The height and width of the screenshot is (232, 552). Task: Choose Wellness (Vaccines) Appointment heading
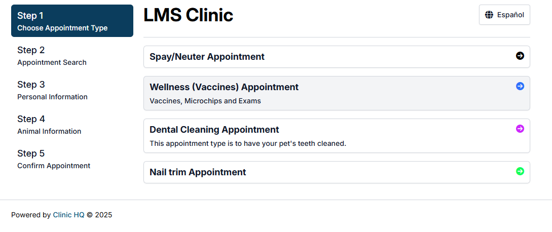pyautogui.click(x=224, y=87)
